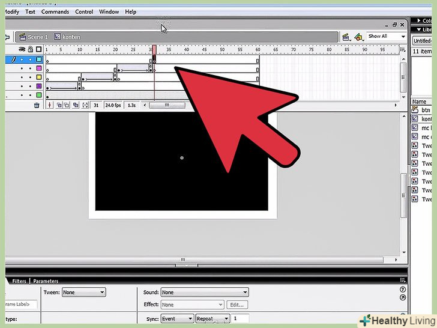Open the Edit Scene clapperboard menu
This screenshot has height=328, width=437.
(x=346, y=37)
